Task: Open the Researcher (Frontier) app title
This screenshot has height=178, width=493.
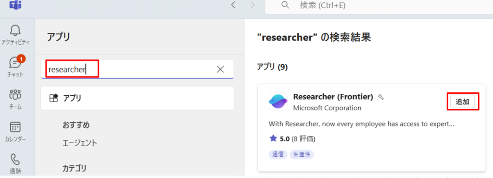Action: coord(333,97)
